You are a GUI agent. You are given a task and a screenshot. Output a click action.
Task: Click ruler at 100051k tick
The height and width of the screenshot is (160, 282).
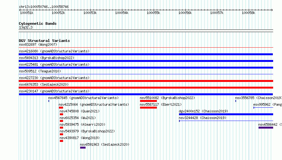tap(27, 13)
